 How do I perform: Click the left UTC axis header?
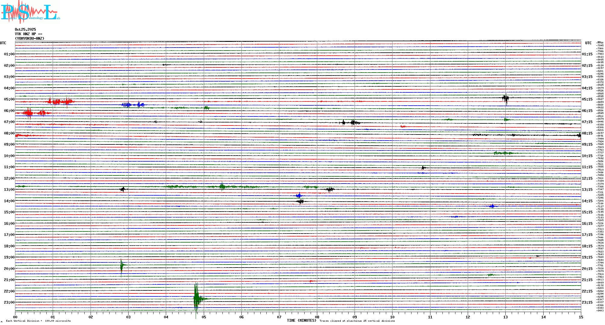3,43
